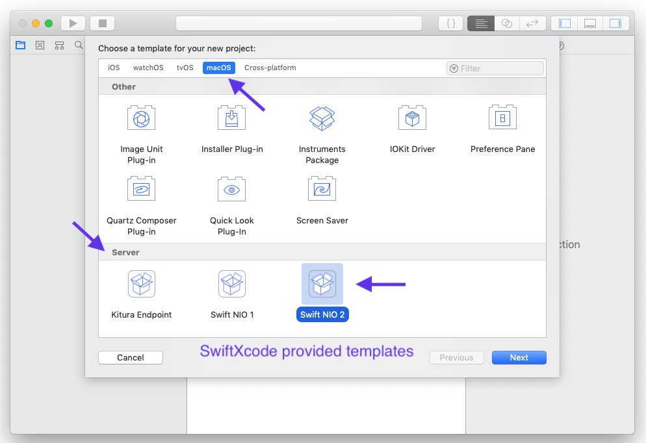Image resolution: width=646 pixels, height=443 pixels.
Task: Switch to the Assistant editor
Action: coord(507,23)
